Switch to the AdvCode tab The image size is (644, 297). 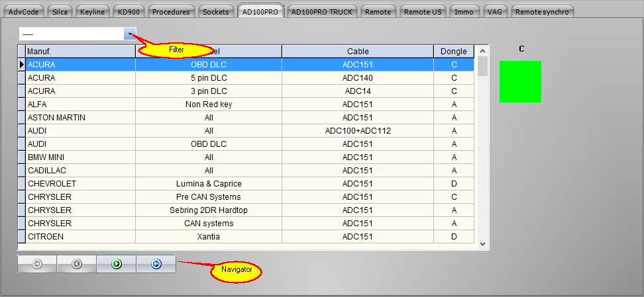[x=24, y=12]
